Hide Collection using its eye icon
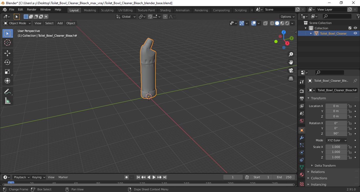 [x=355, y=28]
